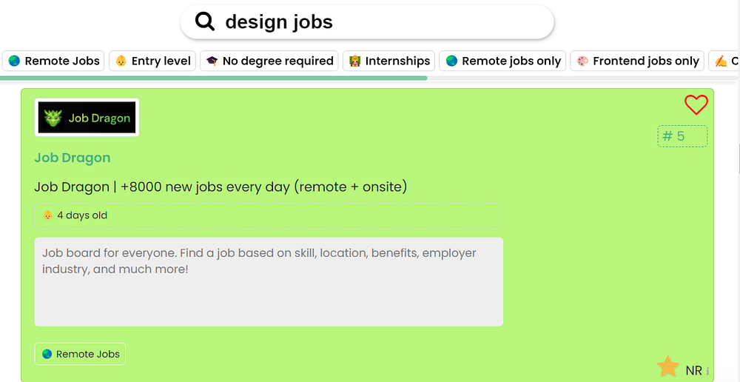740x382 pixels.
Task: Open the Job Dragon +8000 new jobs title
Action: 221,187
